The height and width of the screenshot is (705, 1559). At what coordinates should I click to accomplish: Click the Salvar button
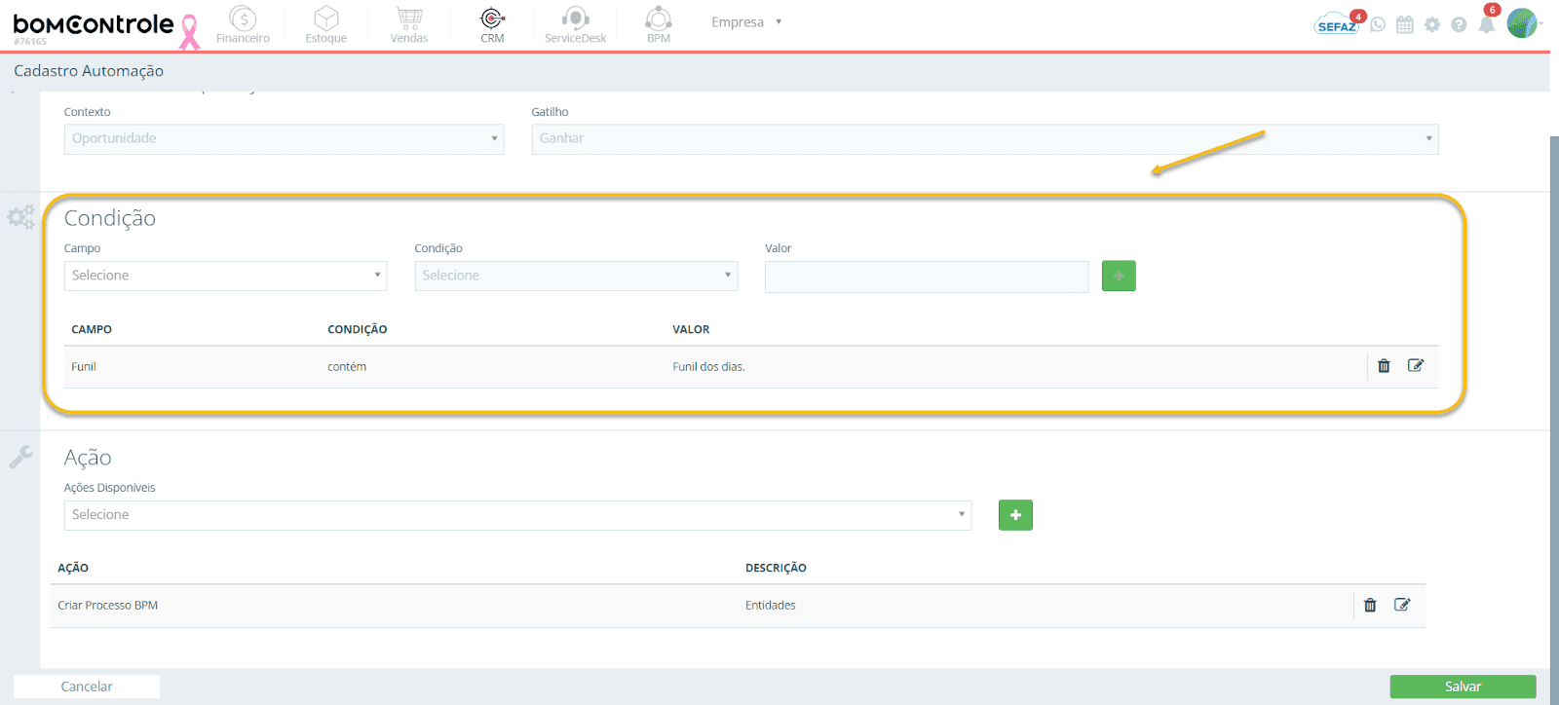point(1463,686)
